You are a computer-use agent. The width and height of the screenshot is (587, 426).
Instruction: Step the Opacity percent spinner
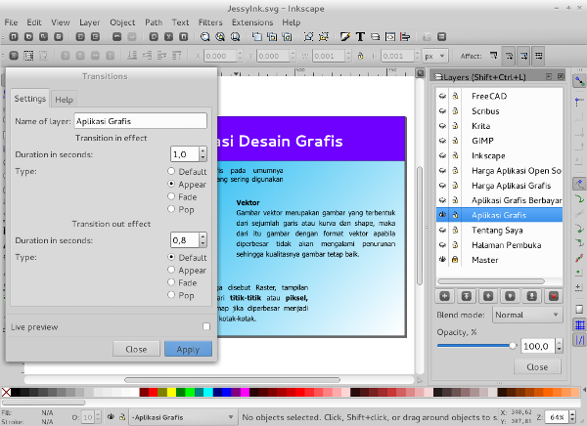pos(559,346)
